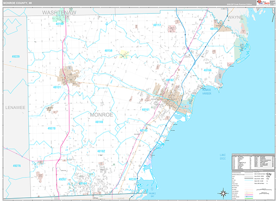Select ZIP code 48131 label
The image size is (277, 201).
(57, 87)
